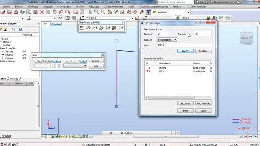Click the main view horizontal scrollbar
This screenshot has height=146, width=260.
click(166, 137)
